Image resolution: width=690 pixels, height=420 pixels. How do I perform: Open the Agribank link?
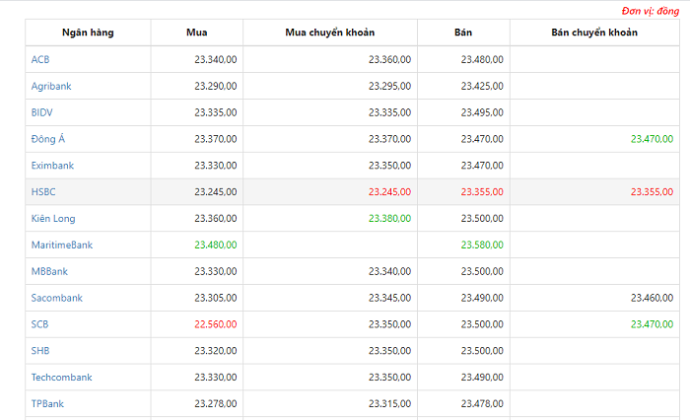(51, 86)
